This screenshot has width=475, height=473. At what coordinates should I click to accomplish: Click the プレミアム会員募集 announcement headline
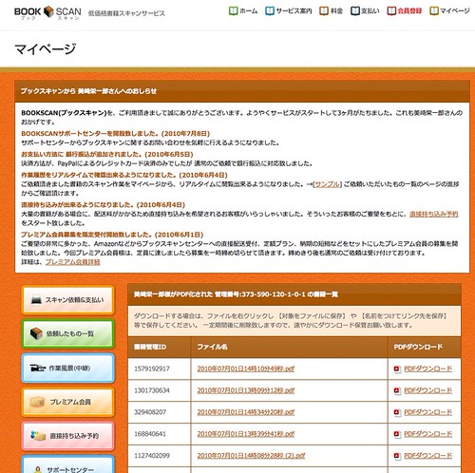[112, 235]
